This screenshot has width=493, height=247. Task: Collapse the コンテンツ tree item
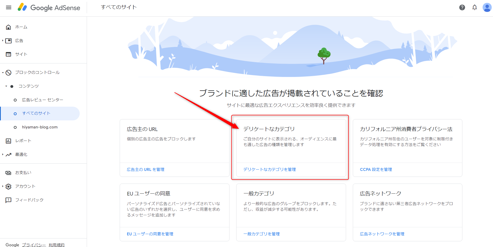pos(6,86)
